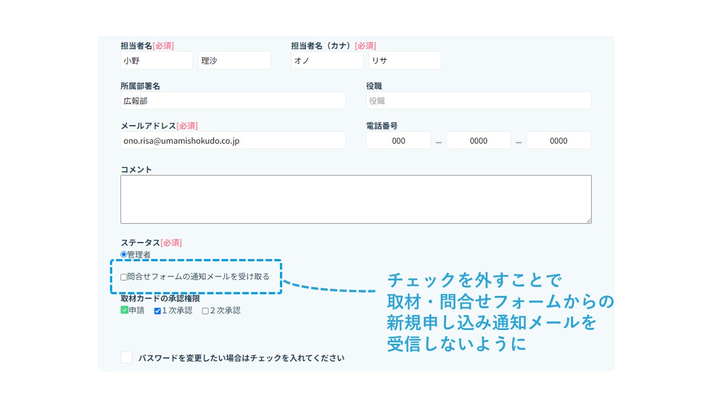Select the last 電話番号 box
The height and width of the screenshot is (396, 704).
pos(558,140)
